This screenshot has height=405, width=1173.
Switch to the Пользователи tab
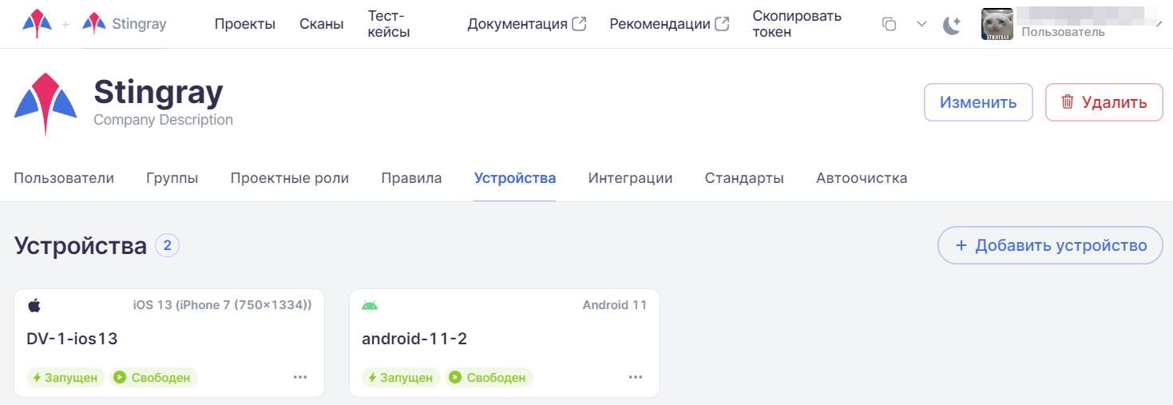64,178
